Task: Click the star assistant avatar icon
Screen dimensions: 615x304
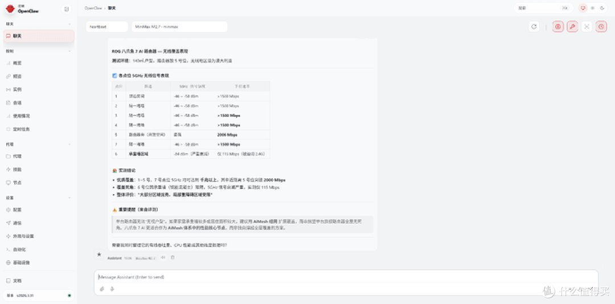Action: (x=99, y=254)
